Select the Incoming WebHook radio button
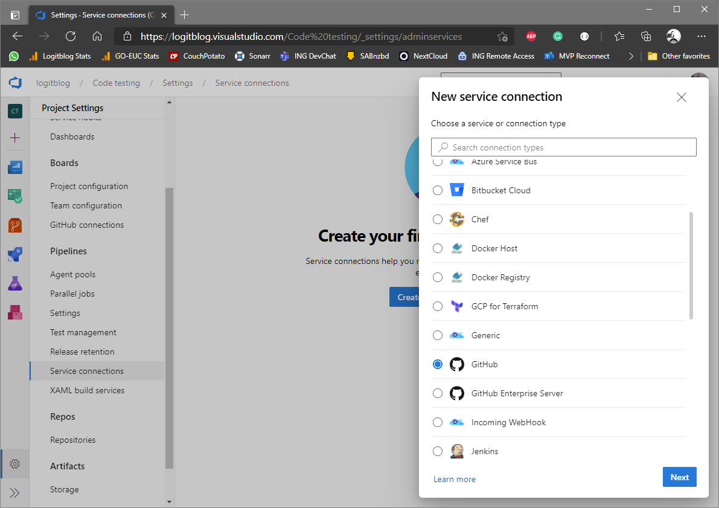 pos(438,422)
